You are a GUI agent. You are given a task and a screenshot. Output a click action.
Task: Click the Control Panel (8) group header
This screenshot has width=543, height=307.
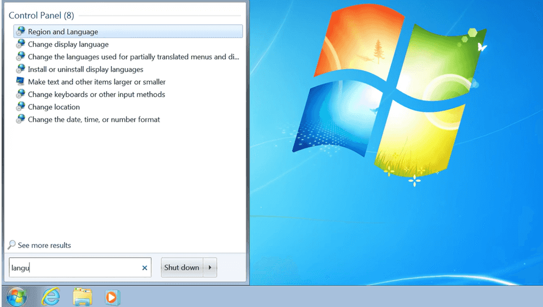41,15
